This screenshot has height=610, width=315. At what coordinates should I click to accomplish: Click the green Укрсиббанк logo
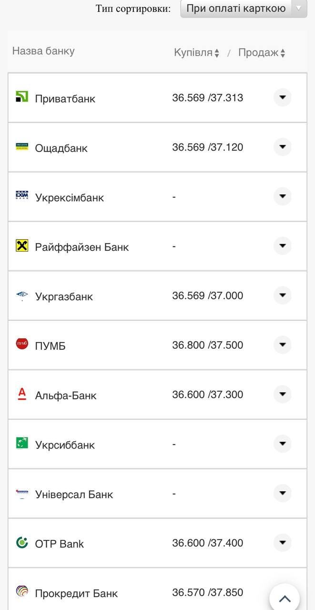click(x=22, y=443)
